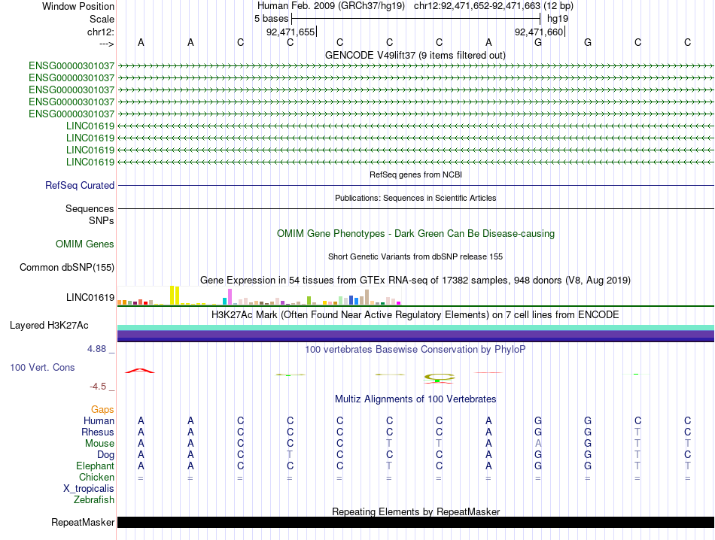Select the Dog alignment row label

coord(106,454)
